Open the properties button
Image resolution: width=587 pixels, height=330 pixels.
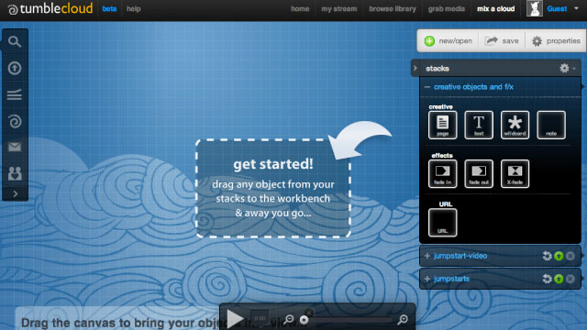(556, 41)
